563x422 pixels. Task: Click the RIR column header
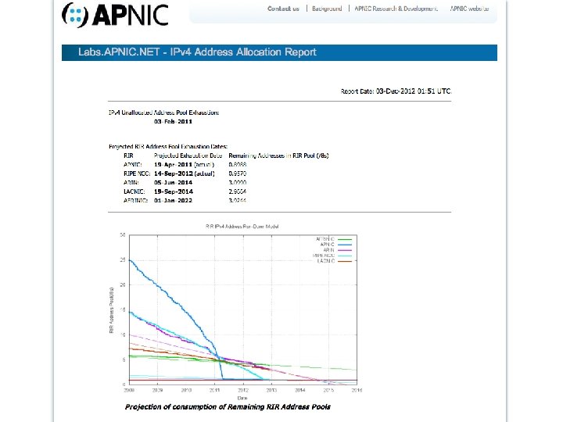click(x=128, y=156)
